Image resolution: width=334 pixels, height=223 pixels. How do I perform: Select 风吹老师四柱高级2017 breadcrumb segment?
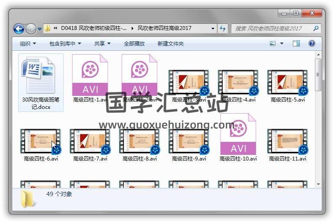(164, 28)
